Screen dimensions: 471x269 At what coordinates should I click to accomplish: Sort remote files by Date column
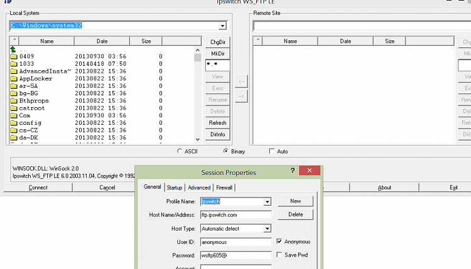pos(345,41)
